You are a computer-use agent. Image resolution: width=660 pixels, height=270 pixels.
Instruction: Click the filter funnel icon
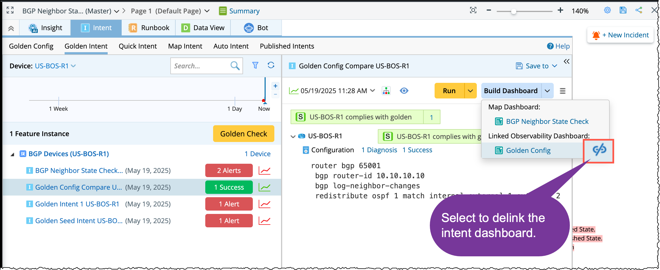[255, 65]
